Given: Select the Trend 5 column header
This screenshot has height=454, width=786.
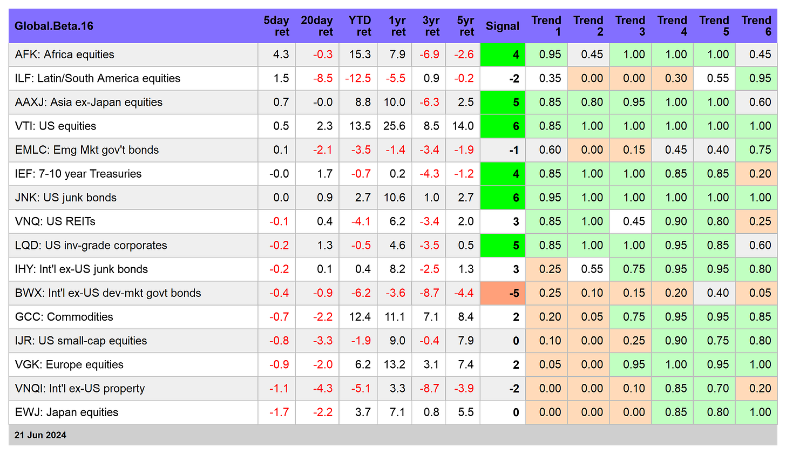Looking at the screenshot, I should tap(715, 26).
